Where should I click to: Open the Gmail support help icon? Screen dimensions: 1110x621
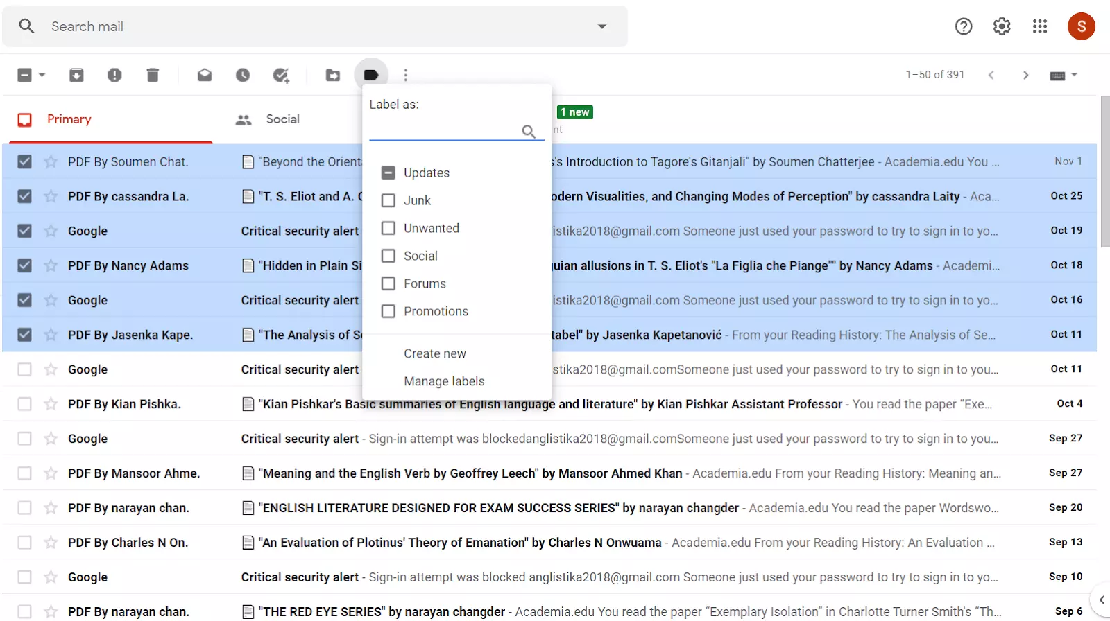tap(964, 26)
